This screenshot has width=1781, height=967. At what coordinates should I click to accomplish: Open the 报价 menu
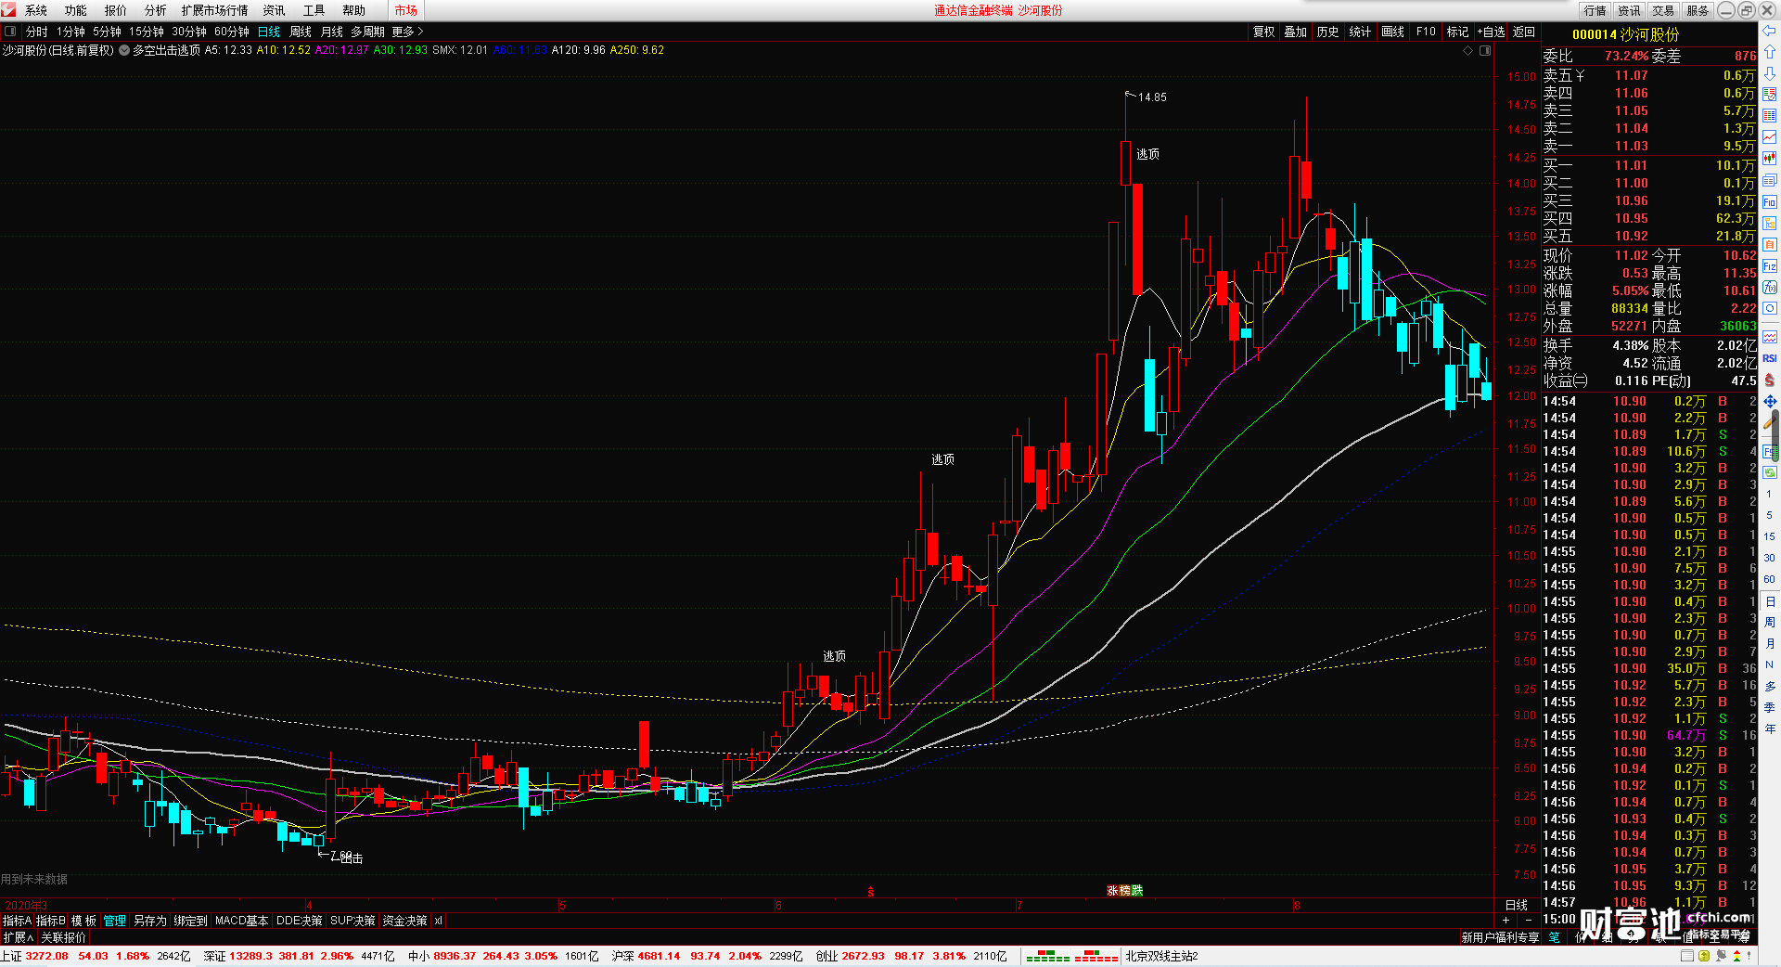(116, 10)
